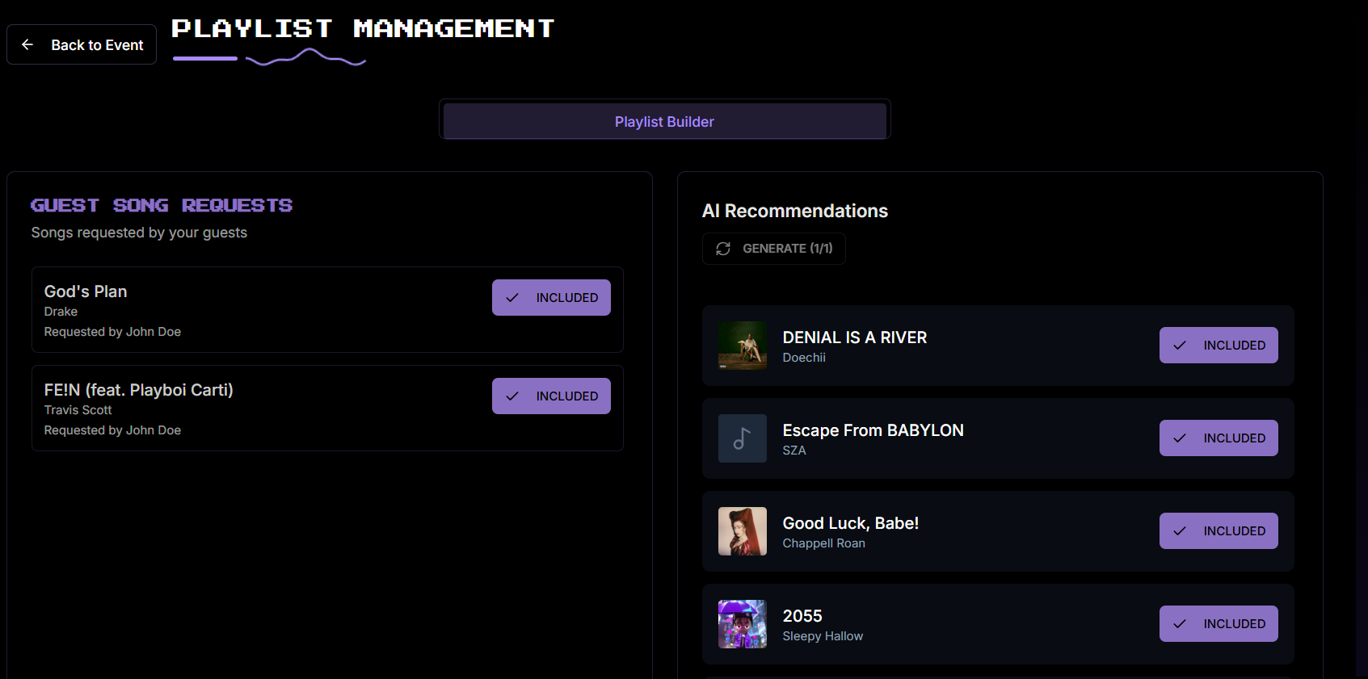Viewport: 1368px width, 679px height.
Task: Click the artist name SZA
Action: pos(794,451)
